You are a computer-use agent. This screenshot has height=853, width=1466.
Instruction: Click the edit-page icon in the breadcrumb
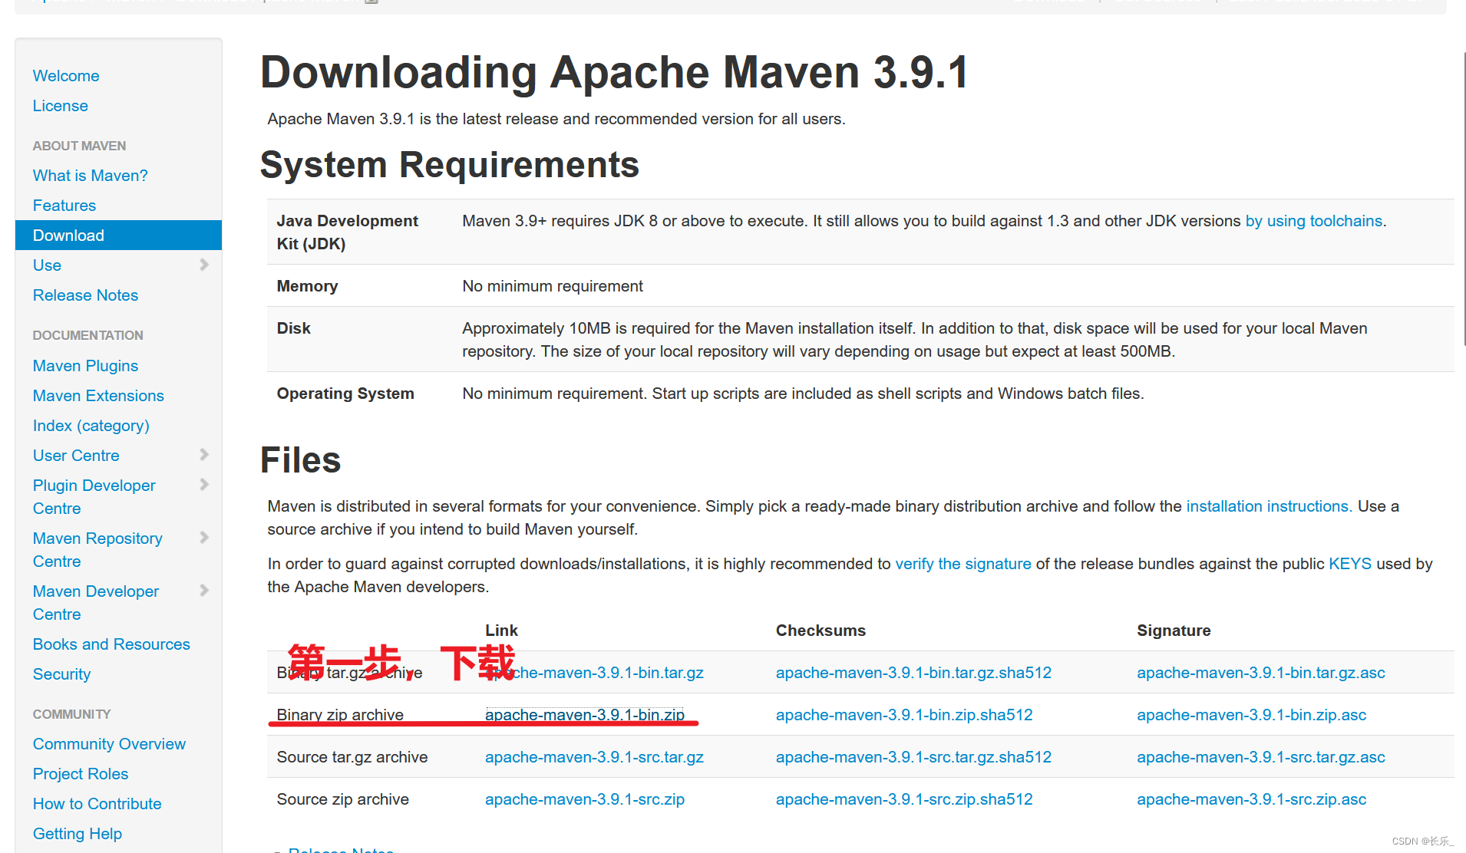coord(371,2)
